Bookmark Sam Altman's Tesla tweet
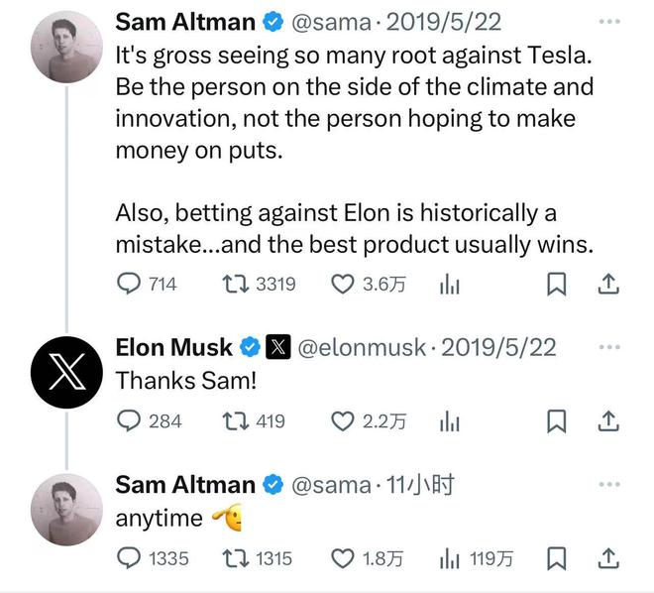This screenshot has width=654, height=593. point(557,285)
